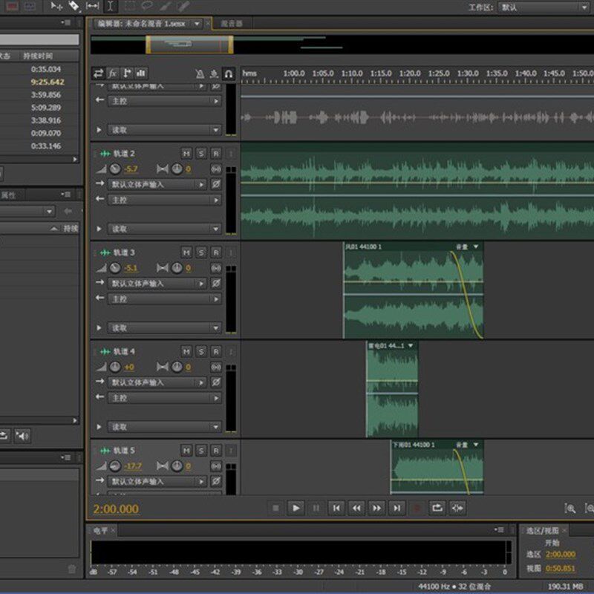594x594 pixels.
Task: Open the 工作区 workspace dropdown
Action: tap(544, 7)
